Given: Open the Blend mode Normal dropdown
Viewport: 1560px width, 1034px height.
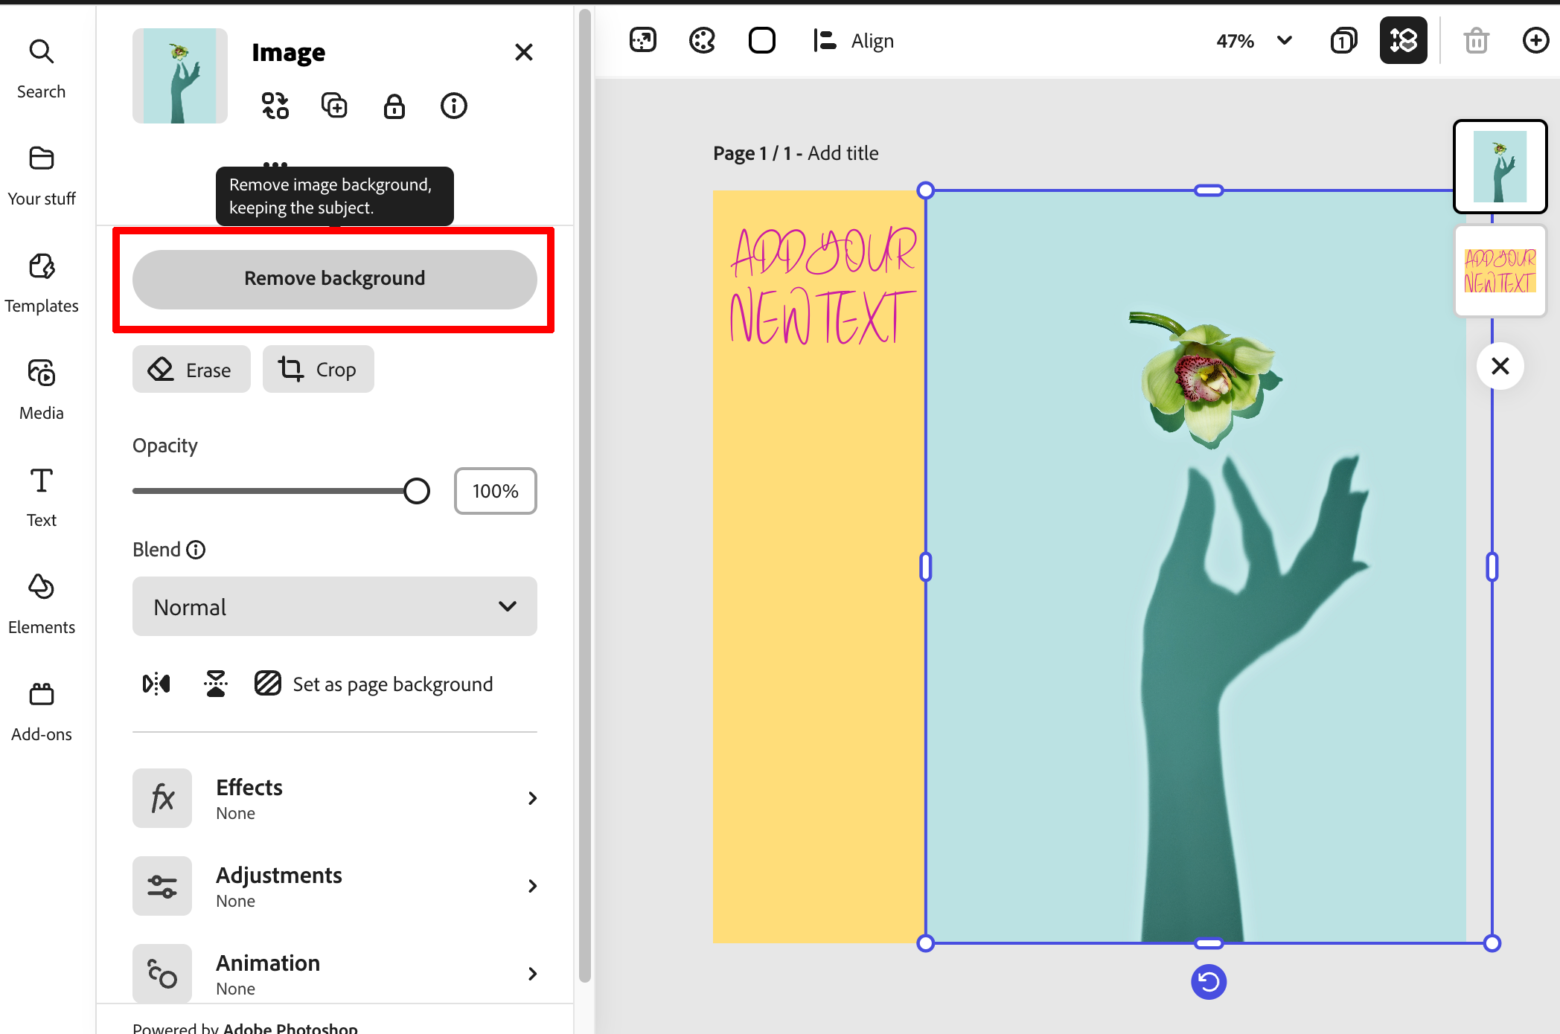Looking at the screenshot, I should point(334,606).
